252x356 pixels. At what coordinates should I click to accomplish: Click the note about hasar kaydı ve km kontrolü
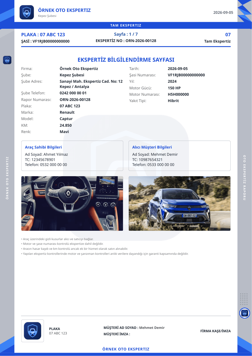click(74, 249)
